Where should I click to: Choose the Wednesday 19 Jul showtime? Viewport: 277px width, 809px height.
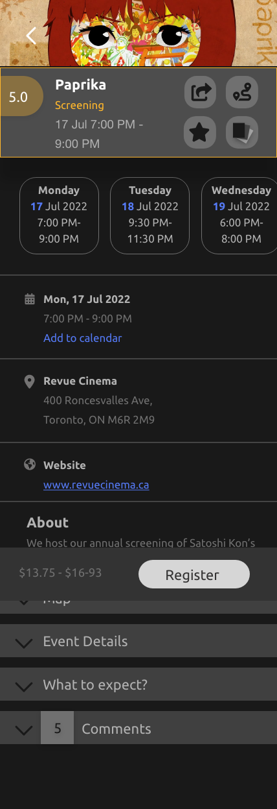pyautogui.click(x=239, y=215)
